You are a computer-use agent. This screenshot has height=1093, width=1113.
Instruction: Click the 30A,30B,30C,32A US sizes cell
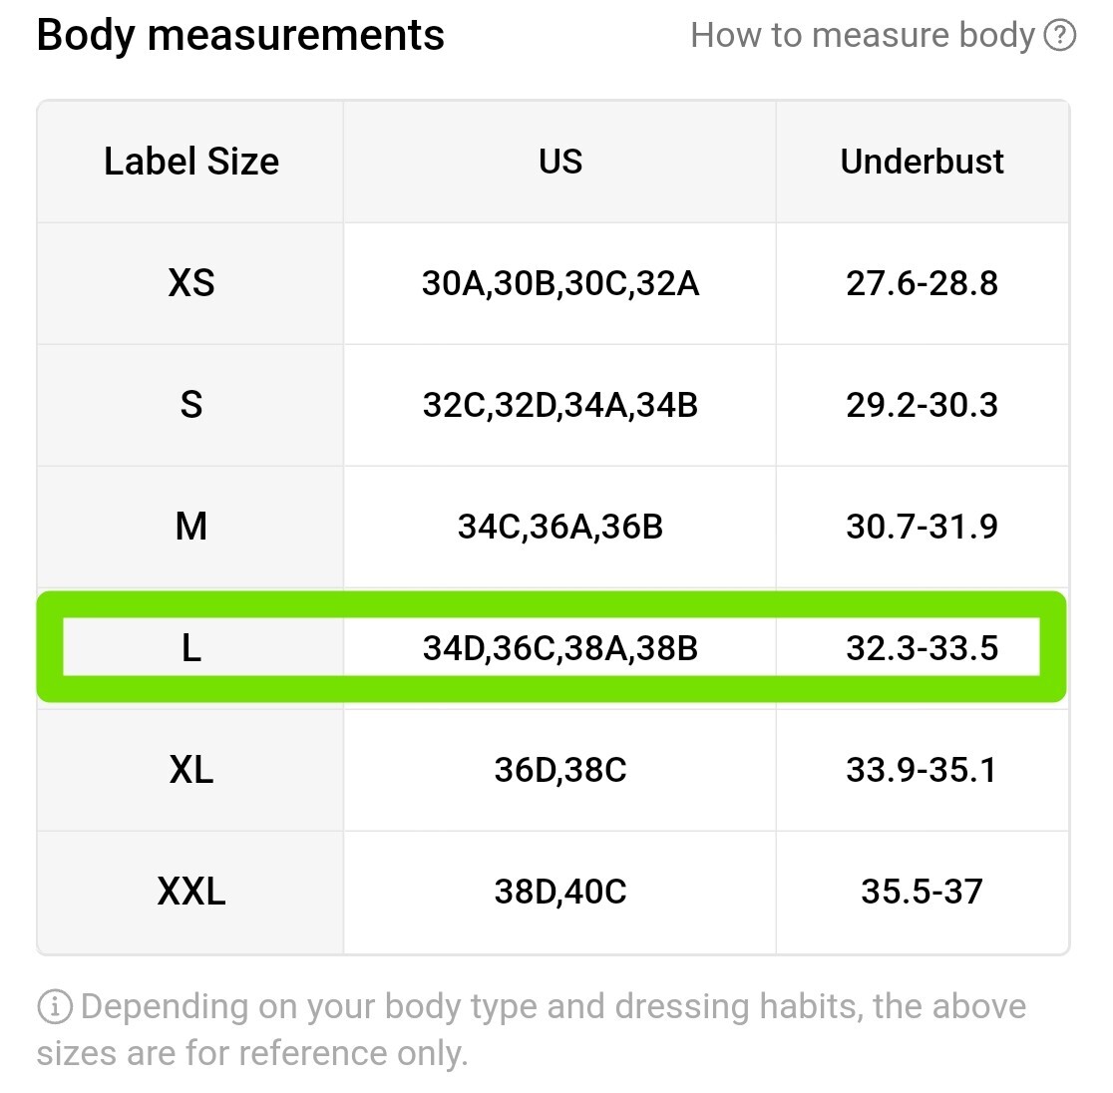tap(560, 284)
